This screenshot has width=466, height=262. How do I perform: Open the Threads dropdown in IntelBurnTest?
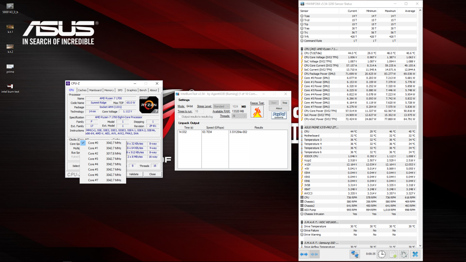[238, 116]
